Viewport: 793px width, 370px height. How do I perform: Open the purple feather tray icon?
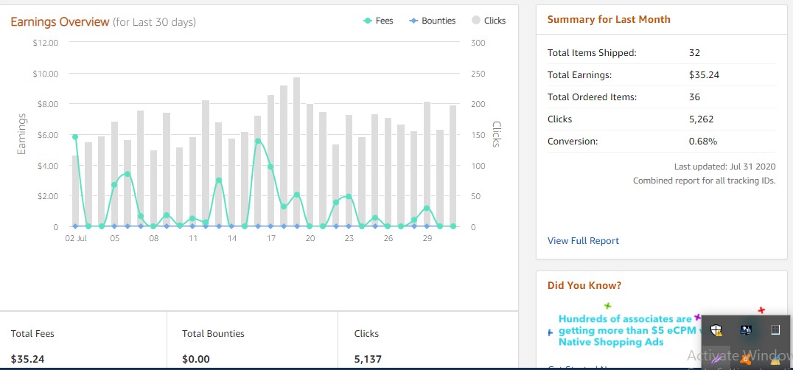coord(716,359)
